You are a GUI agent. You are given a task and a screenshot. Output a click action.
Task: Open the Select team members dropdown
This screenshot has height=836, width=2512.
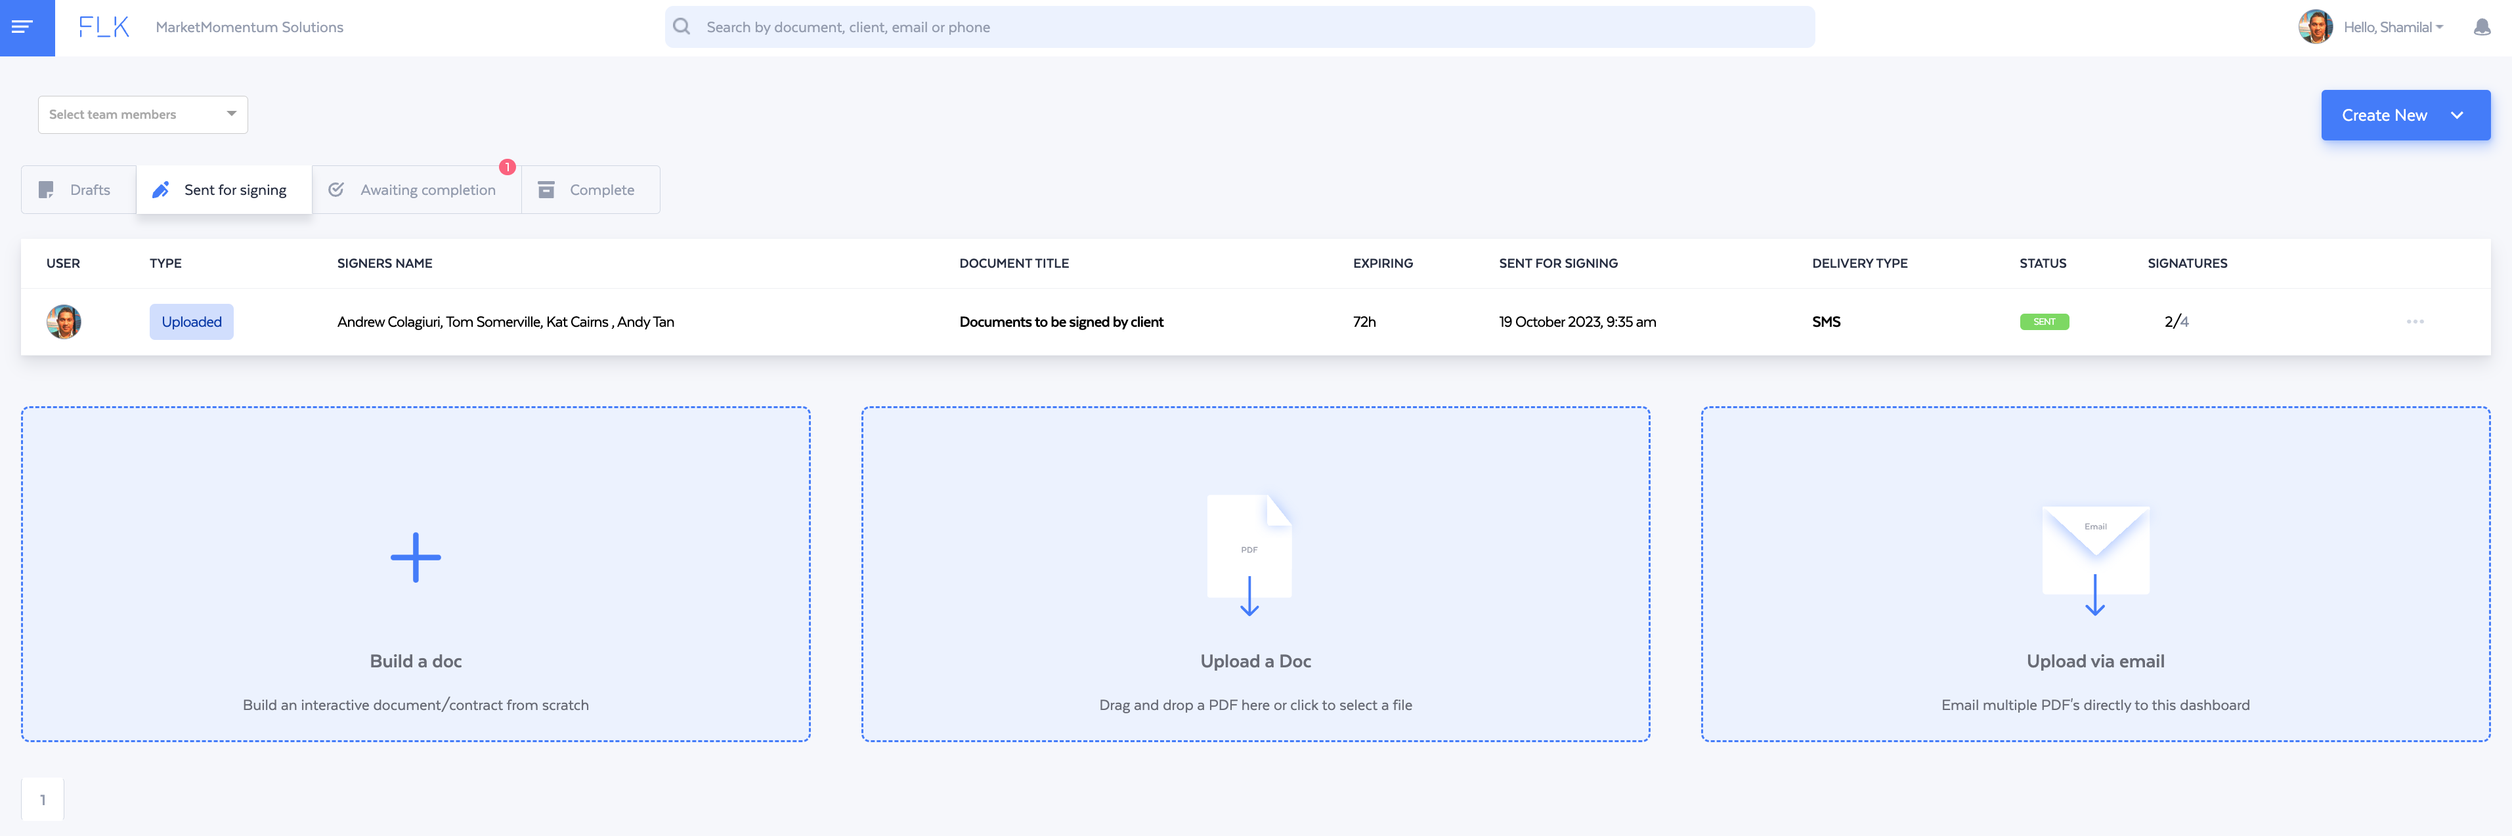(142, 114)
